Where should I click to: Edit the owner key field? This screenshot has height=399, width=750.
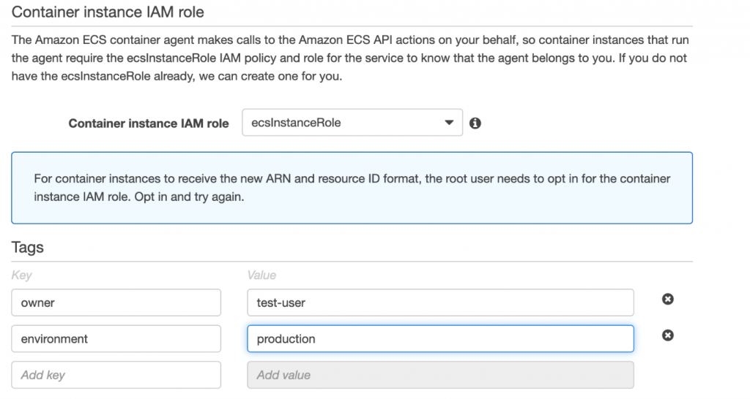[x=116, y=303]
